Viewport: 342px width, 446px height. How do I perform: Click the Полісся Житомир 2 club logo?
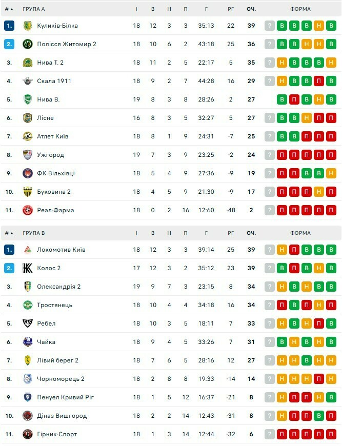click(28, 44)
